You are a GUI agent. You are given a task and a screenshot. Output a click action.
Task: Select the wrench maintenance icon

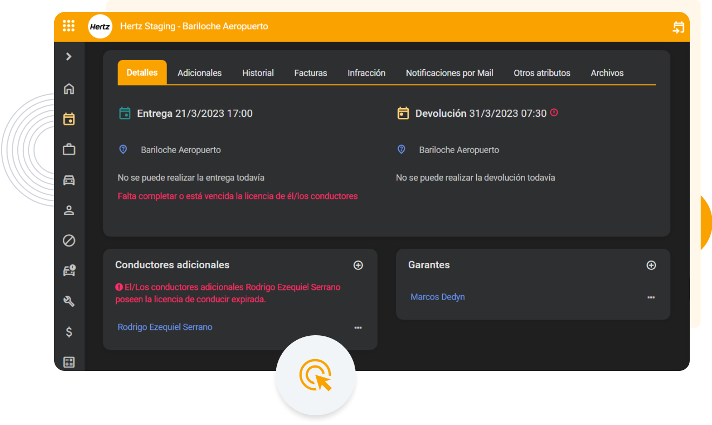69,301
